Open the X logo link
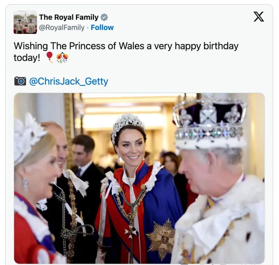This screenshot has height=265, width=279. coord(259,17)
